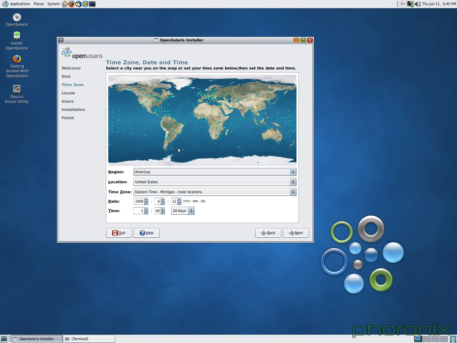Click the Help button
Screen dimensions: 457x343
(x=147, y=233)
